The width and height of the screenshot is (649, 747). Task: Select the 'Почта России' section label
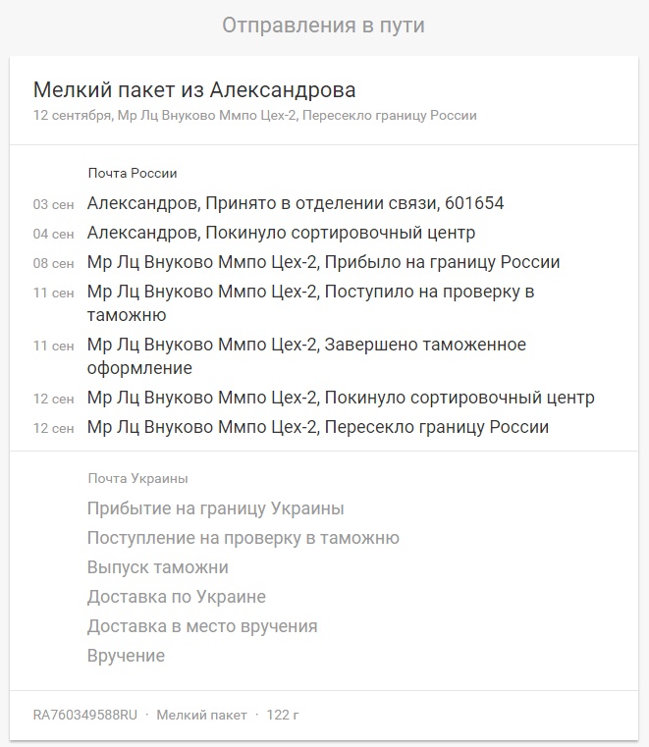pyautogui.click(x=133, y=173)
